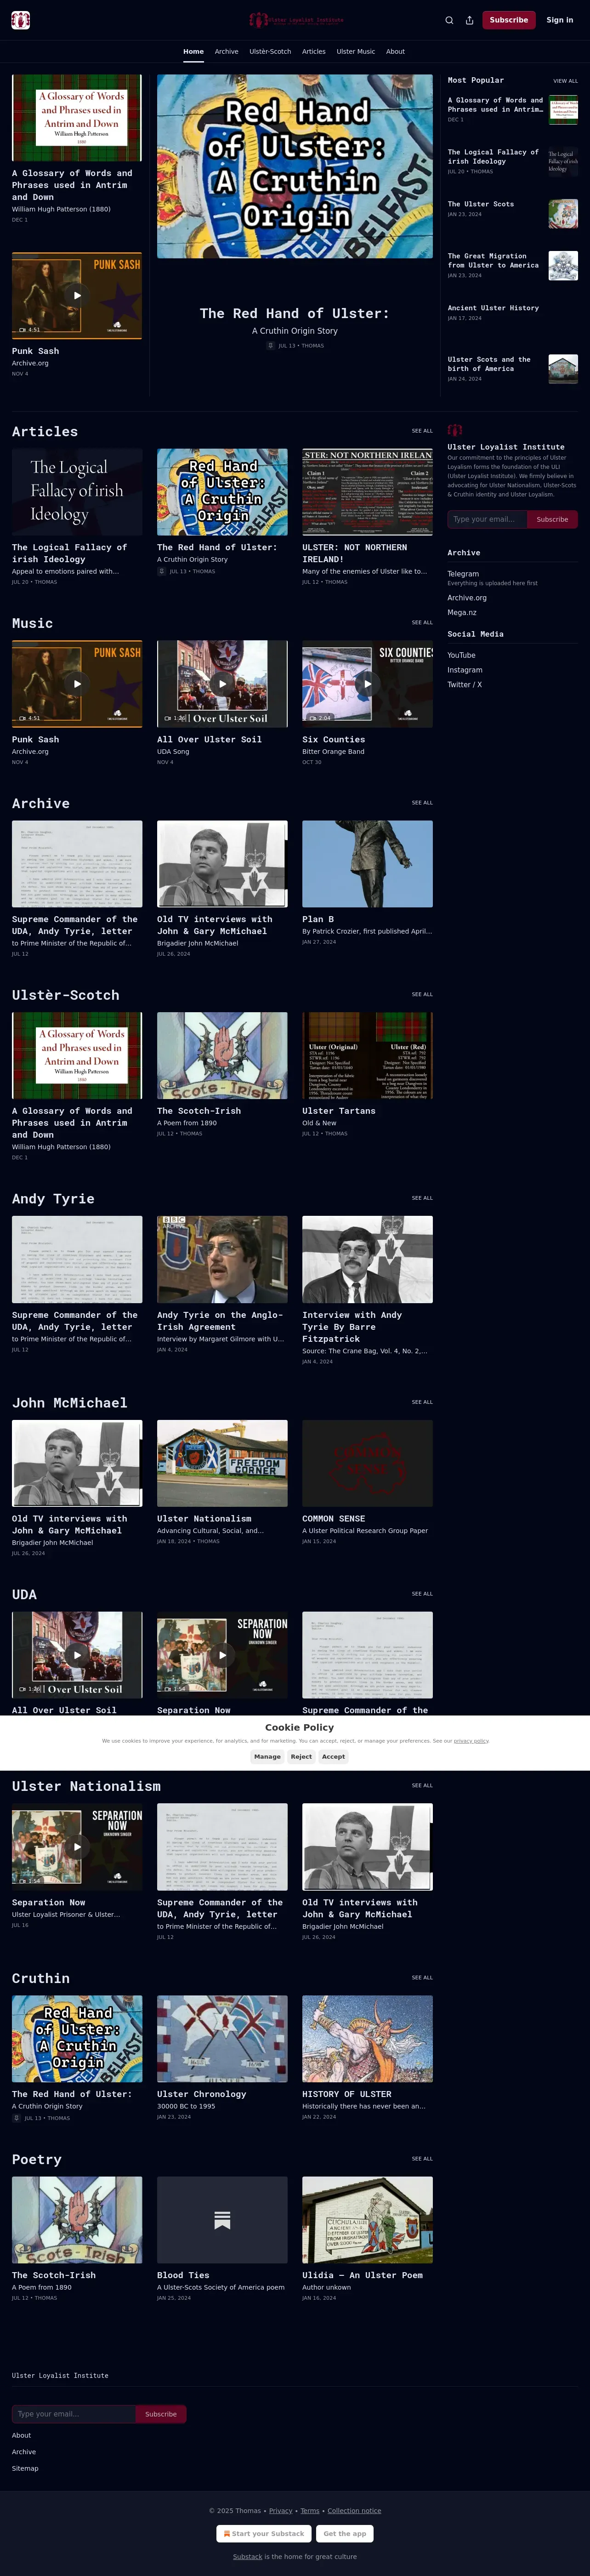The height and width of the screenshot is (2576, 590).
Task: Switch to the Archive tab
Action: point(226,51)
